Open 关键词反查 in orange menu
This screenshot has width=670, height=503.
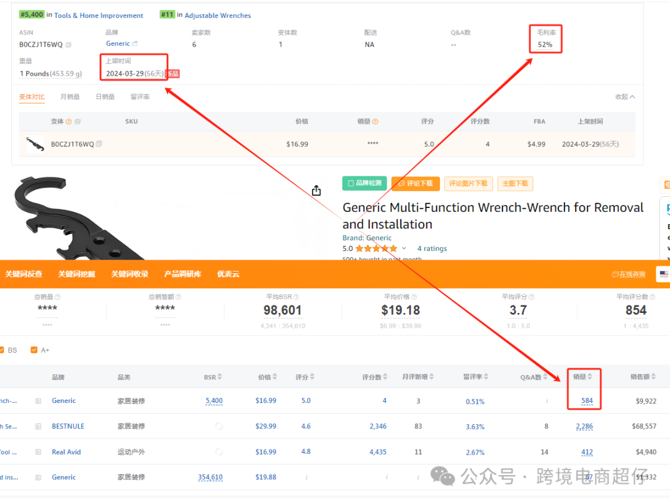click(x=24, y=274)
